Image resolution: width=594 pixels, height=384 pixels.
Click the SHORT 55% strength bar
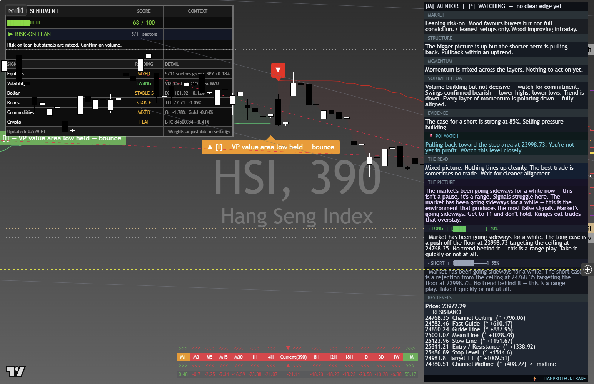471,263
